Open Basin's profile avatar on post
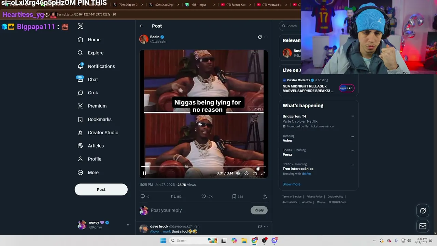 (144, 39)
